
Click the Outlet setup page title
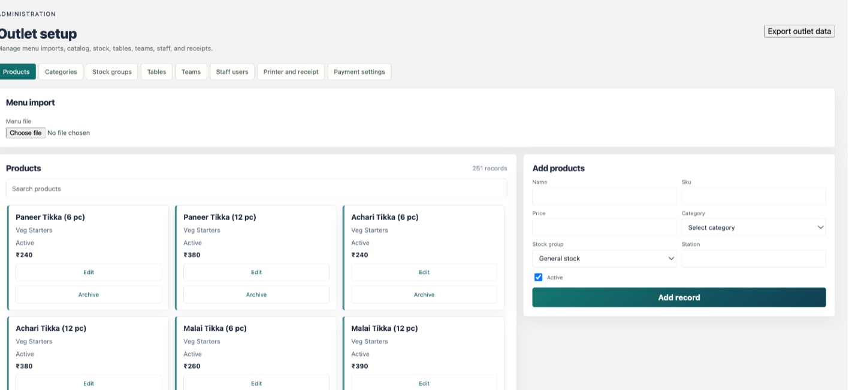click(38, 33)
